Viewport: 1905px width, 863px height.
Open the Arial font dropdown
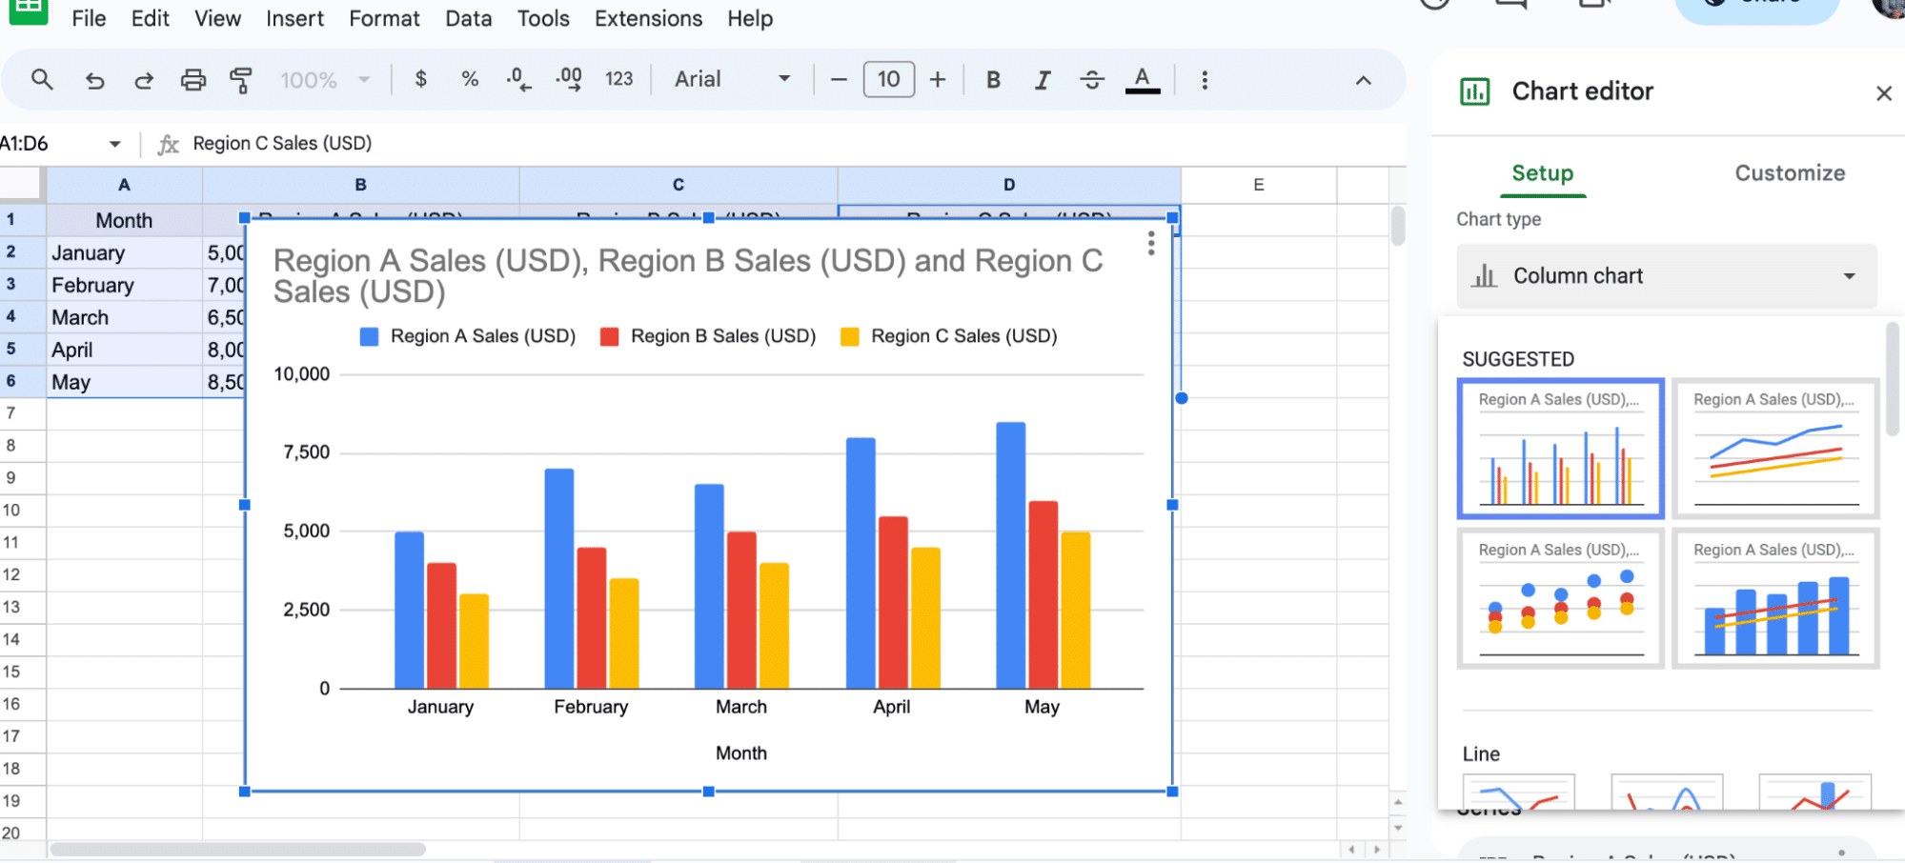tap(732, 80)
